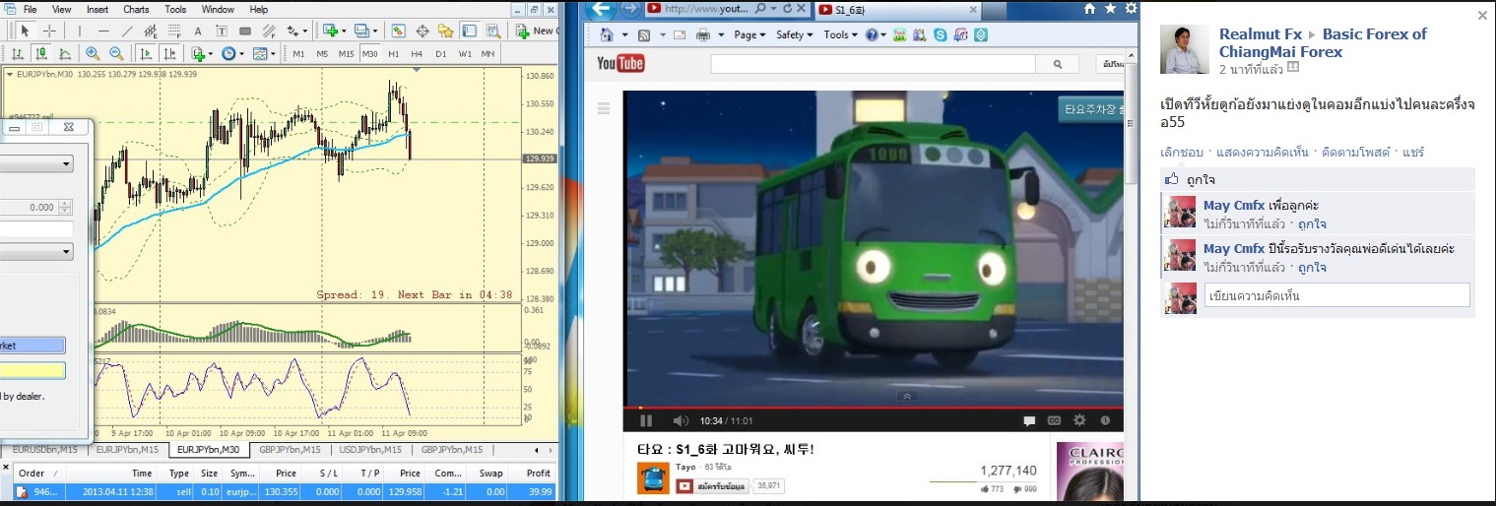
Task: Toggle auto scroll of the chart
Action: (x=146, y=53)
